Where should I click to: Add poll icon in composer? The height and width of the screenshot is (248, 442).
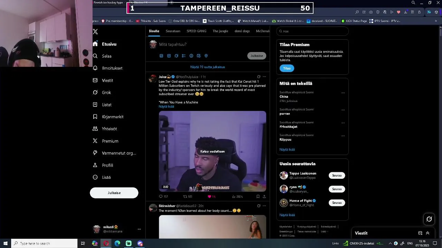(184, 56)
